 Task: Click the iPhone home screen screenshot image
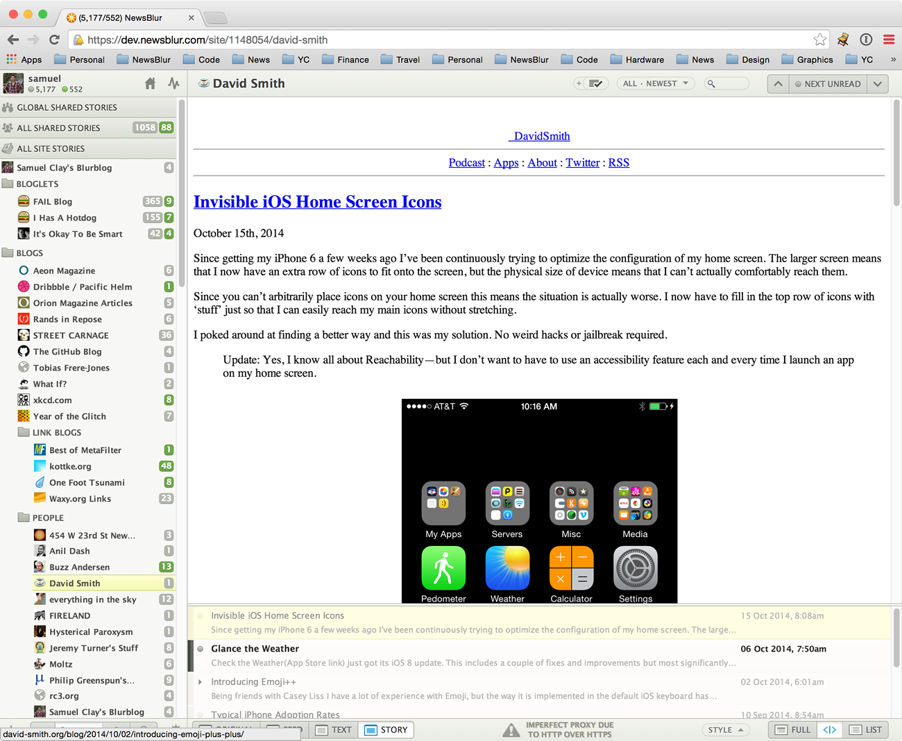(539, 501)
